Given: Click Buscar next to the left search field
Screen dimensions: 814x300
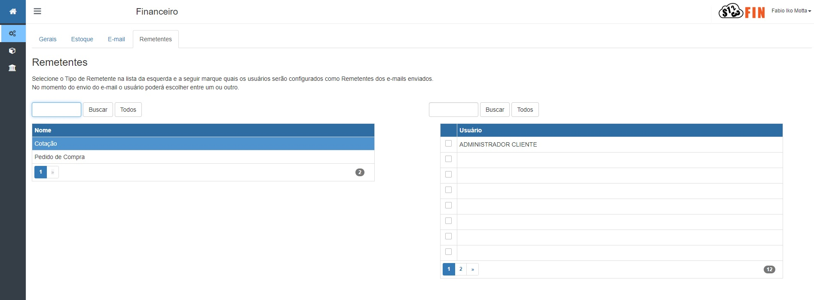Looking at the screenshot, I should pos(98,110).
